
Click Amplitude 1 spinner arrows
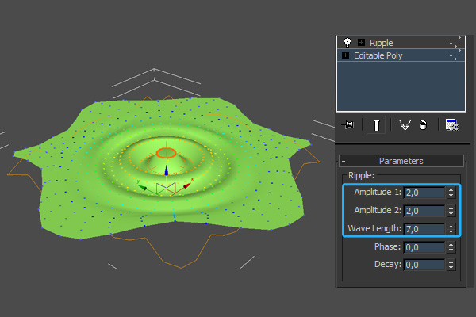pyautogui.click(x=451, y=193)
